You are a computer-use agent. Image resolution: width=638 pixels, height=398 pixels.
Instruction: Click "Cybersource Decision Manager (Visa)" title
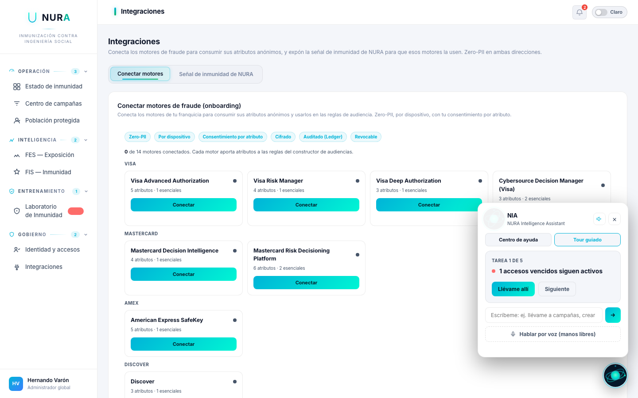click(541, 185)
